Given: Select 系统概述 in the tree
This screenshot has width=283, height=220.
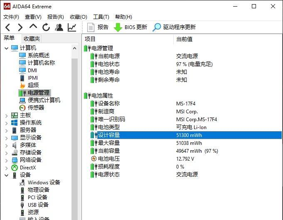Looking at the screenshot, I should pyautogui.click(x=39, y=55).
